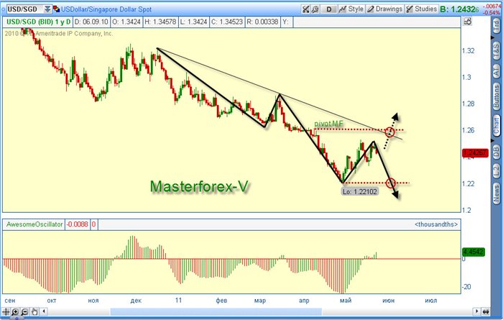Switch to the DB side tab
The width and height of the screenshot is (503, 320).
(497, 152)
